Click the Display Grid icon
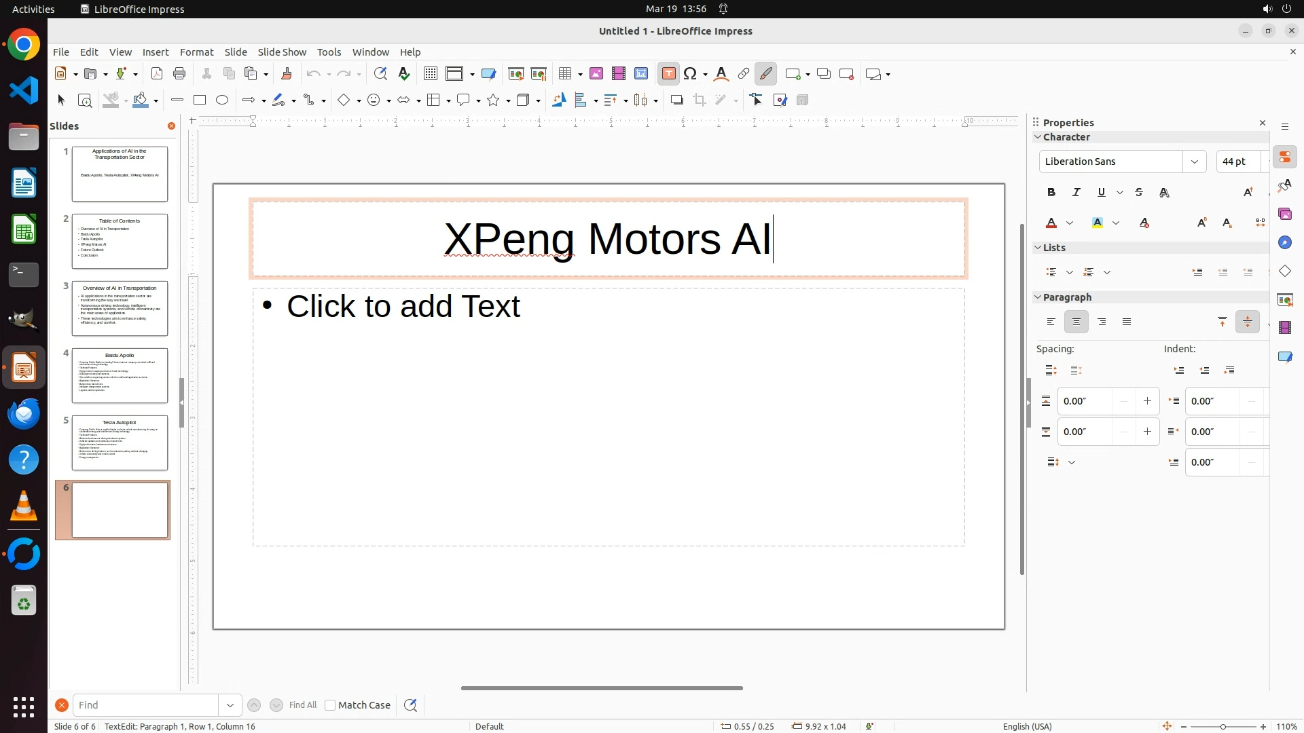 click(430, 74)
